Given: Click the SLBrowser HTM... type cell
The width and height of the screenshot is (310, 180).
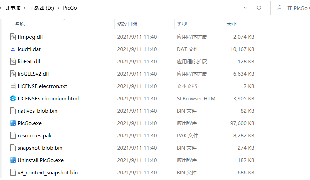Looking at the screenshot, I should click(198, 98).
